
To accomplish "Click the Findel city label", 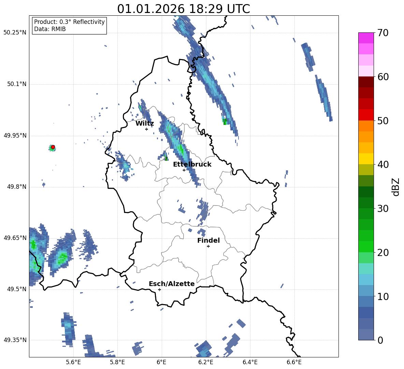I will (x=208, y=240).
